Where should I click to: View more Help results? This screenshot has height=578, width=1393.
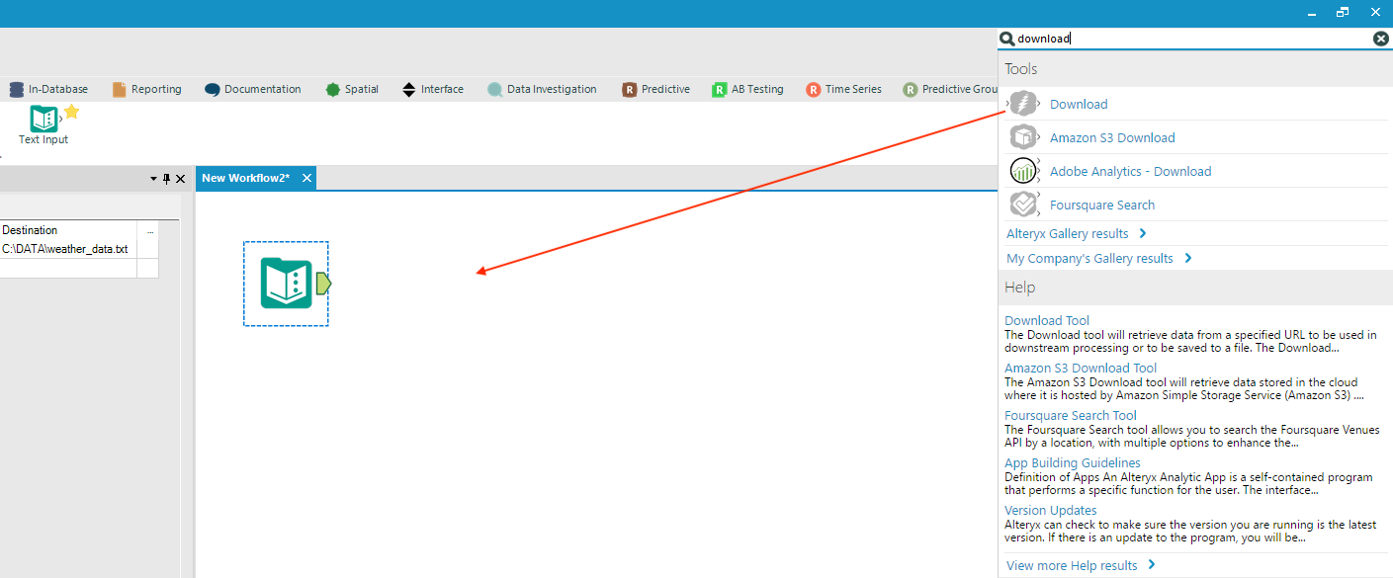(1081, 566)
